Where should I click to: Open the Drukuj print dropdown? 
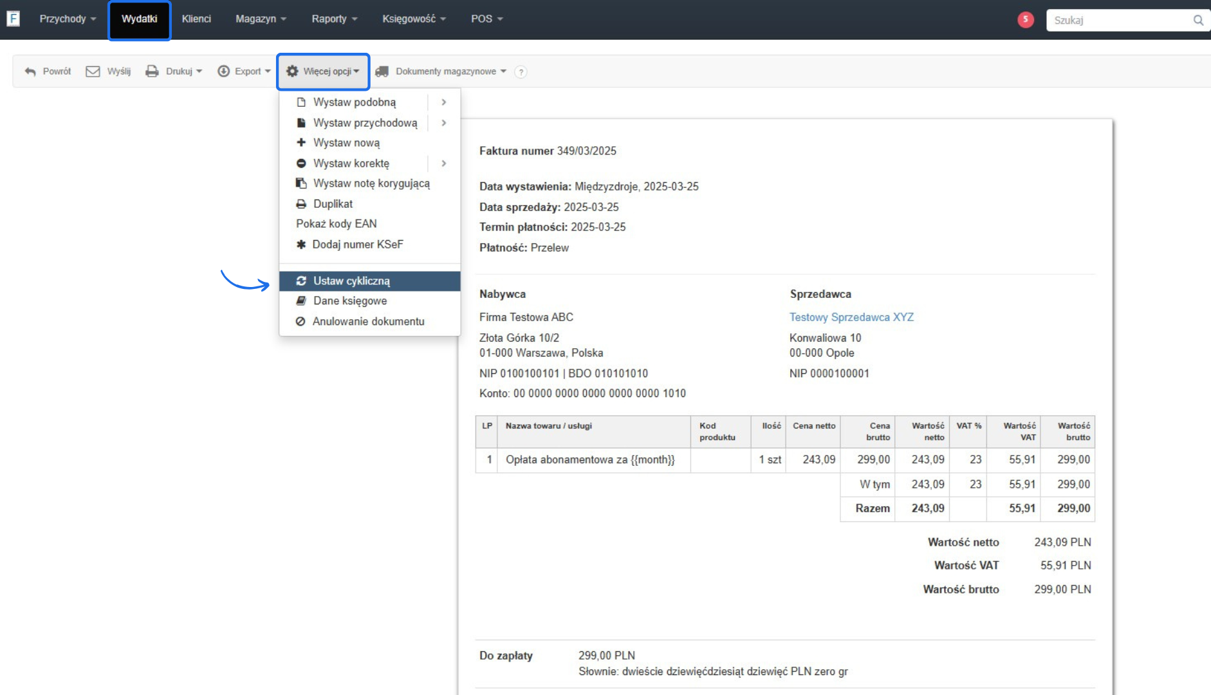pos(174,71)
